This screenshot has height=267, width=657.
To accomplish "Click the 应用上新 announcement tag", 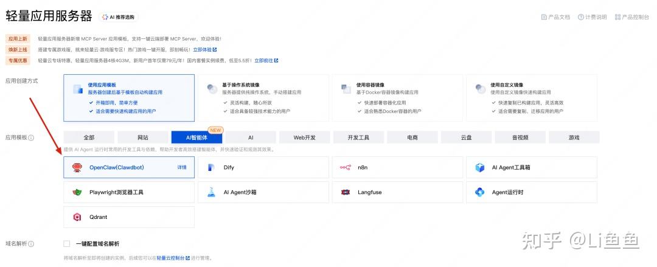I will pos(18,38).
